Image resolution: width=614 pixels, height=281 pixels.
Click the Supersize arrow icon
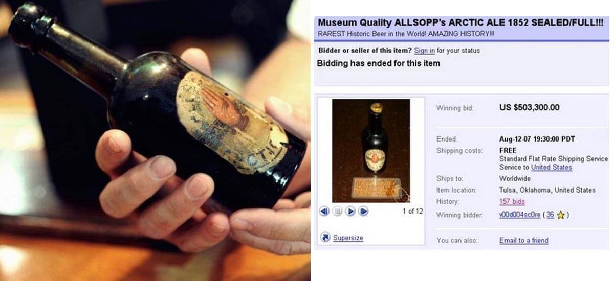click(x=325, y=237)
